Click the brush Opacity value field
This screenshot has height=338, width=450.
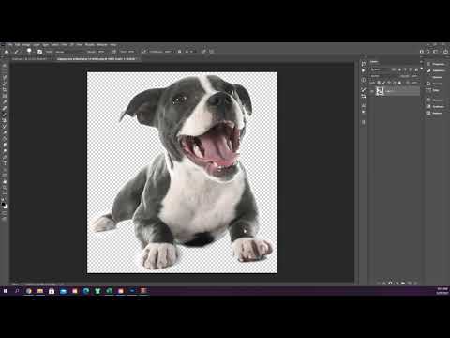click(101, 52)
